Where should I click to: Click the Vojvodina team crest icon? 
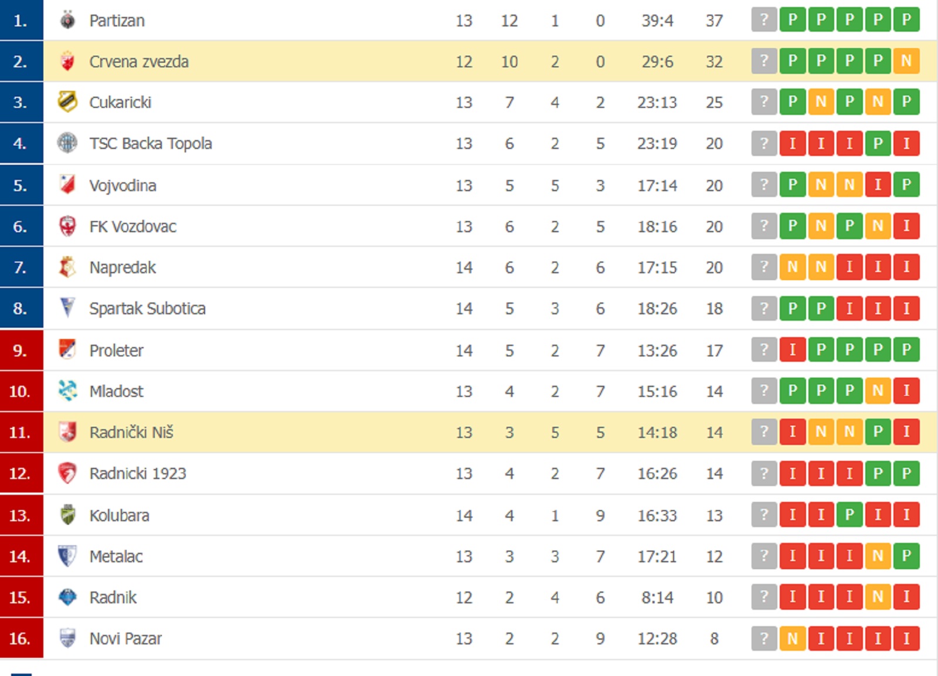pyautogui.click(x=67, y=185)
